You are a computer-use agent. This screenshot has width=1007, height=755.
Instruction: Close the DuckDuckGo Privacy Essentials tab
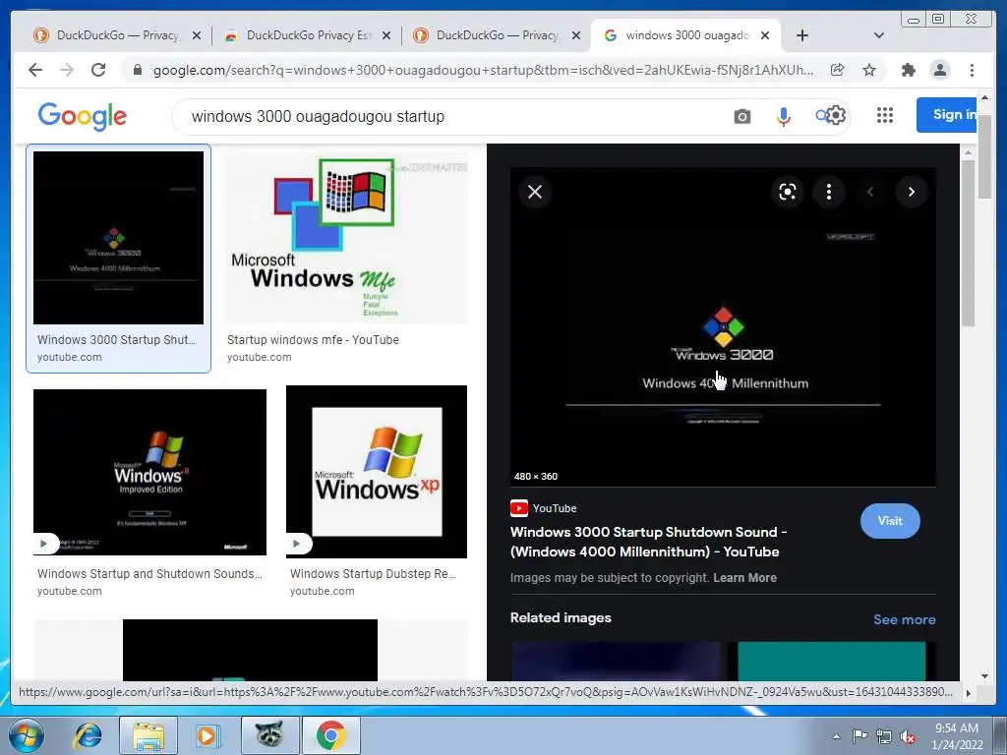[x=385, y=35]
